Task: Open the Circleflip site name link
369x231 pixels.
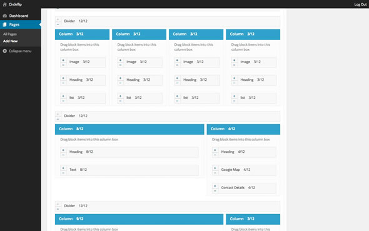Action: [15, 4]
